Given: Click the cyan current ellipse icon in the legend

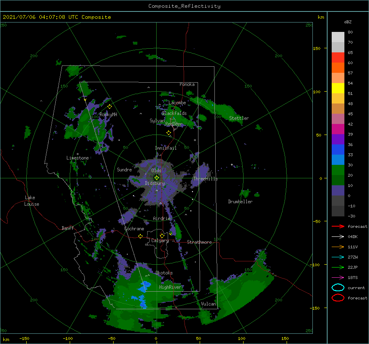Looking at the screenshot, I should (x=338, y=288).
